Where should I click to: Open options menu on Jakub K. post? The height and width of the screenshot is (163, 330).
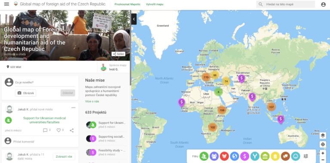(x=73, y=108)
